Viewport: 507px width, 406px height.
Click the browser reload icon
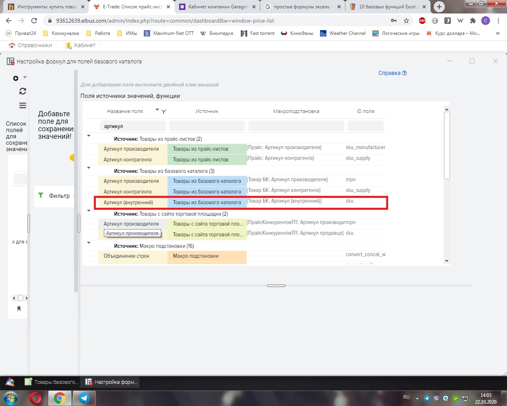tap(34, 21)
